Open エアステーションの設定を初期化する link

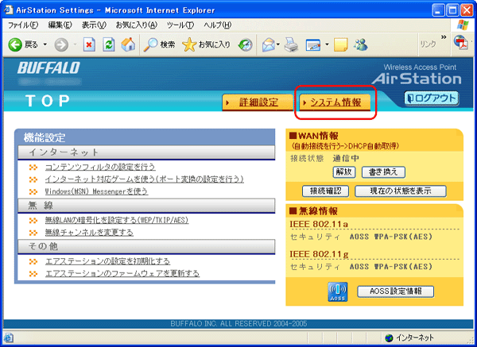[x=107, y=261]
